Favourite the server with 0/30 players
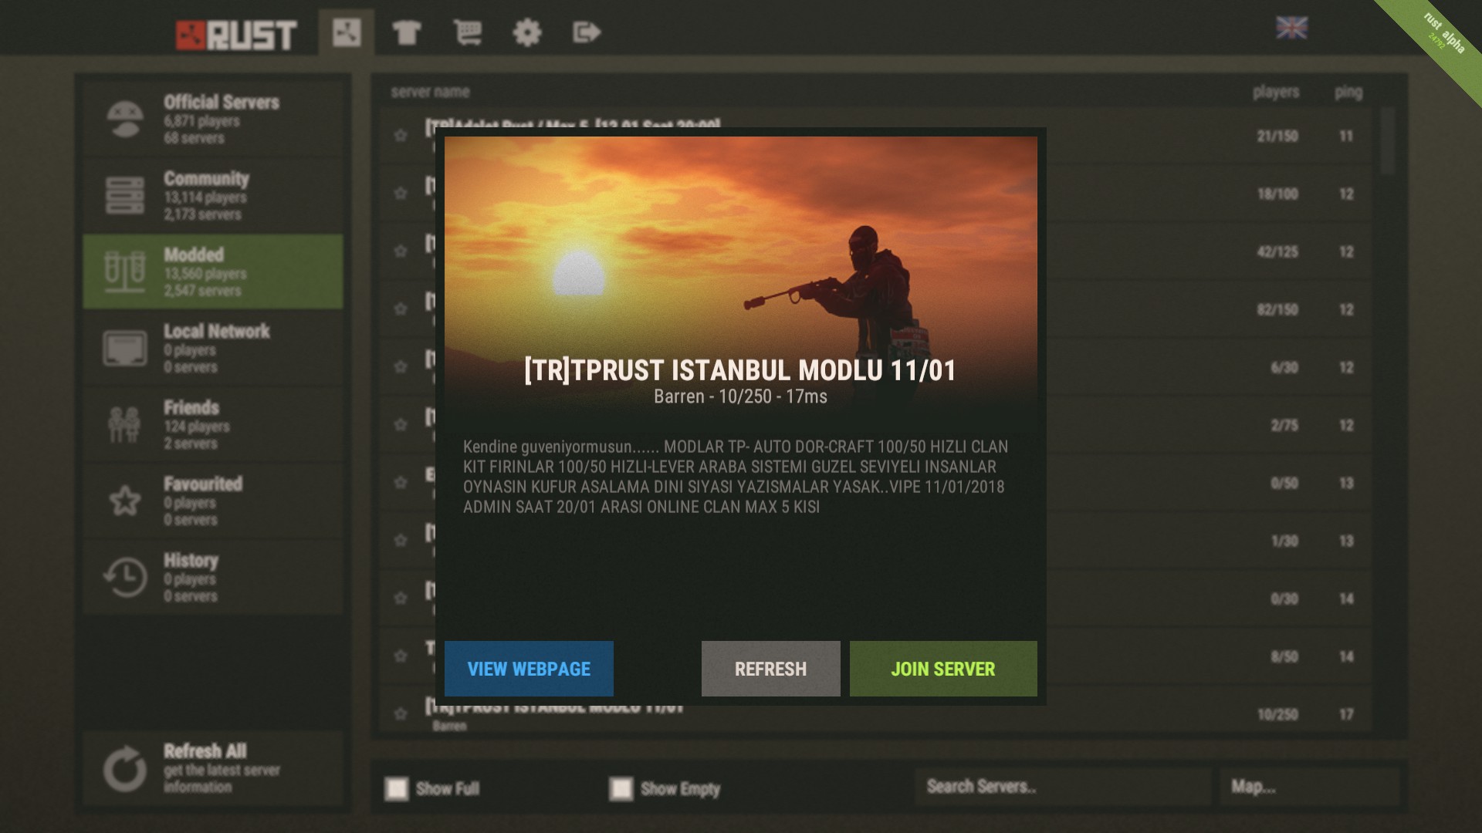Image resolution: width=1482 pixels, height=833 pixels. 401,599
